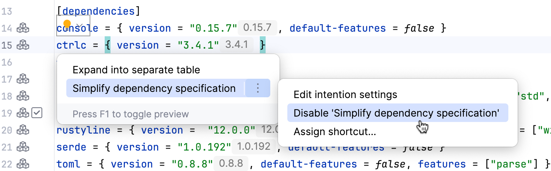The width and height of the screenshot is (551, 171).
Task: Choose 'Simplify dependency specification' intention
Action: [x=154, y=89]
